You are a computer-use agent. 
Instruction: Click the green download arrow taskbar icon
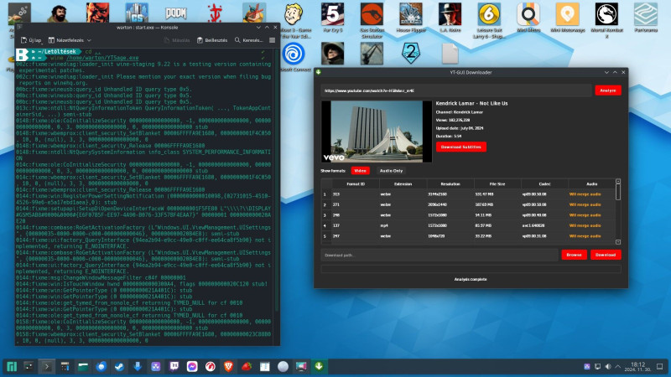tap(320, 366)
